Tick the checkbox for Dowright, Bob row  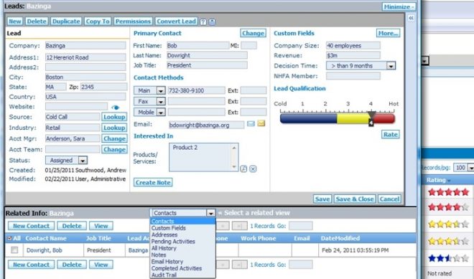(x=14, y=250)
